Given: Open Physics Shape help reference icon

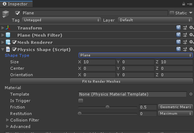Looking at the screenshot, I should click(178, 49).
